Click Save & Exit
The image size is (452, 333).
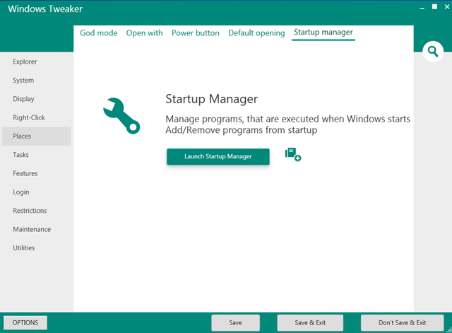(310, 322)
